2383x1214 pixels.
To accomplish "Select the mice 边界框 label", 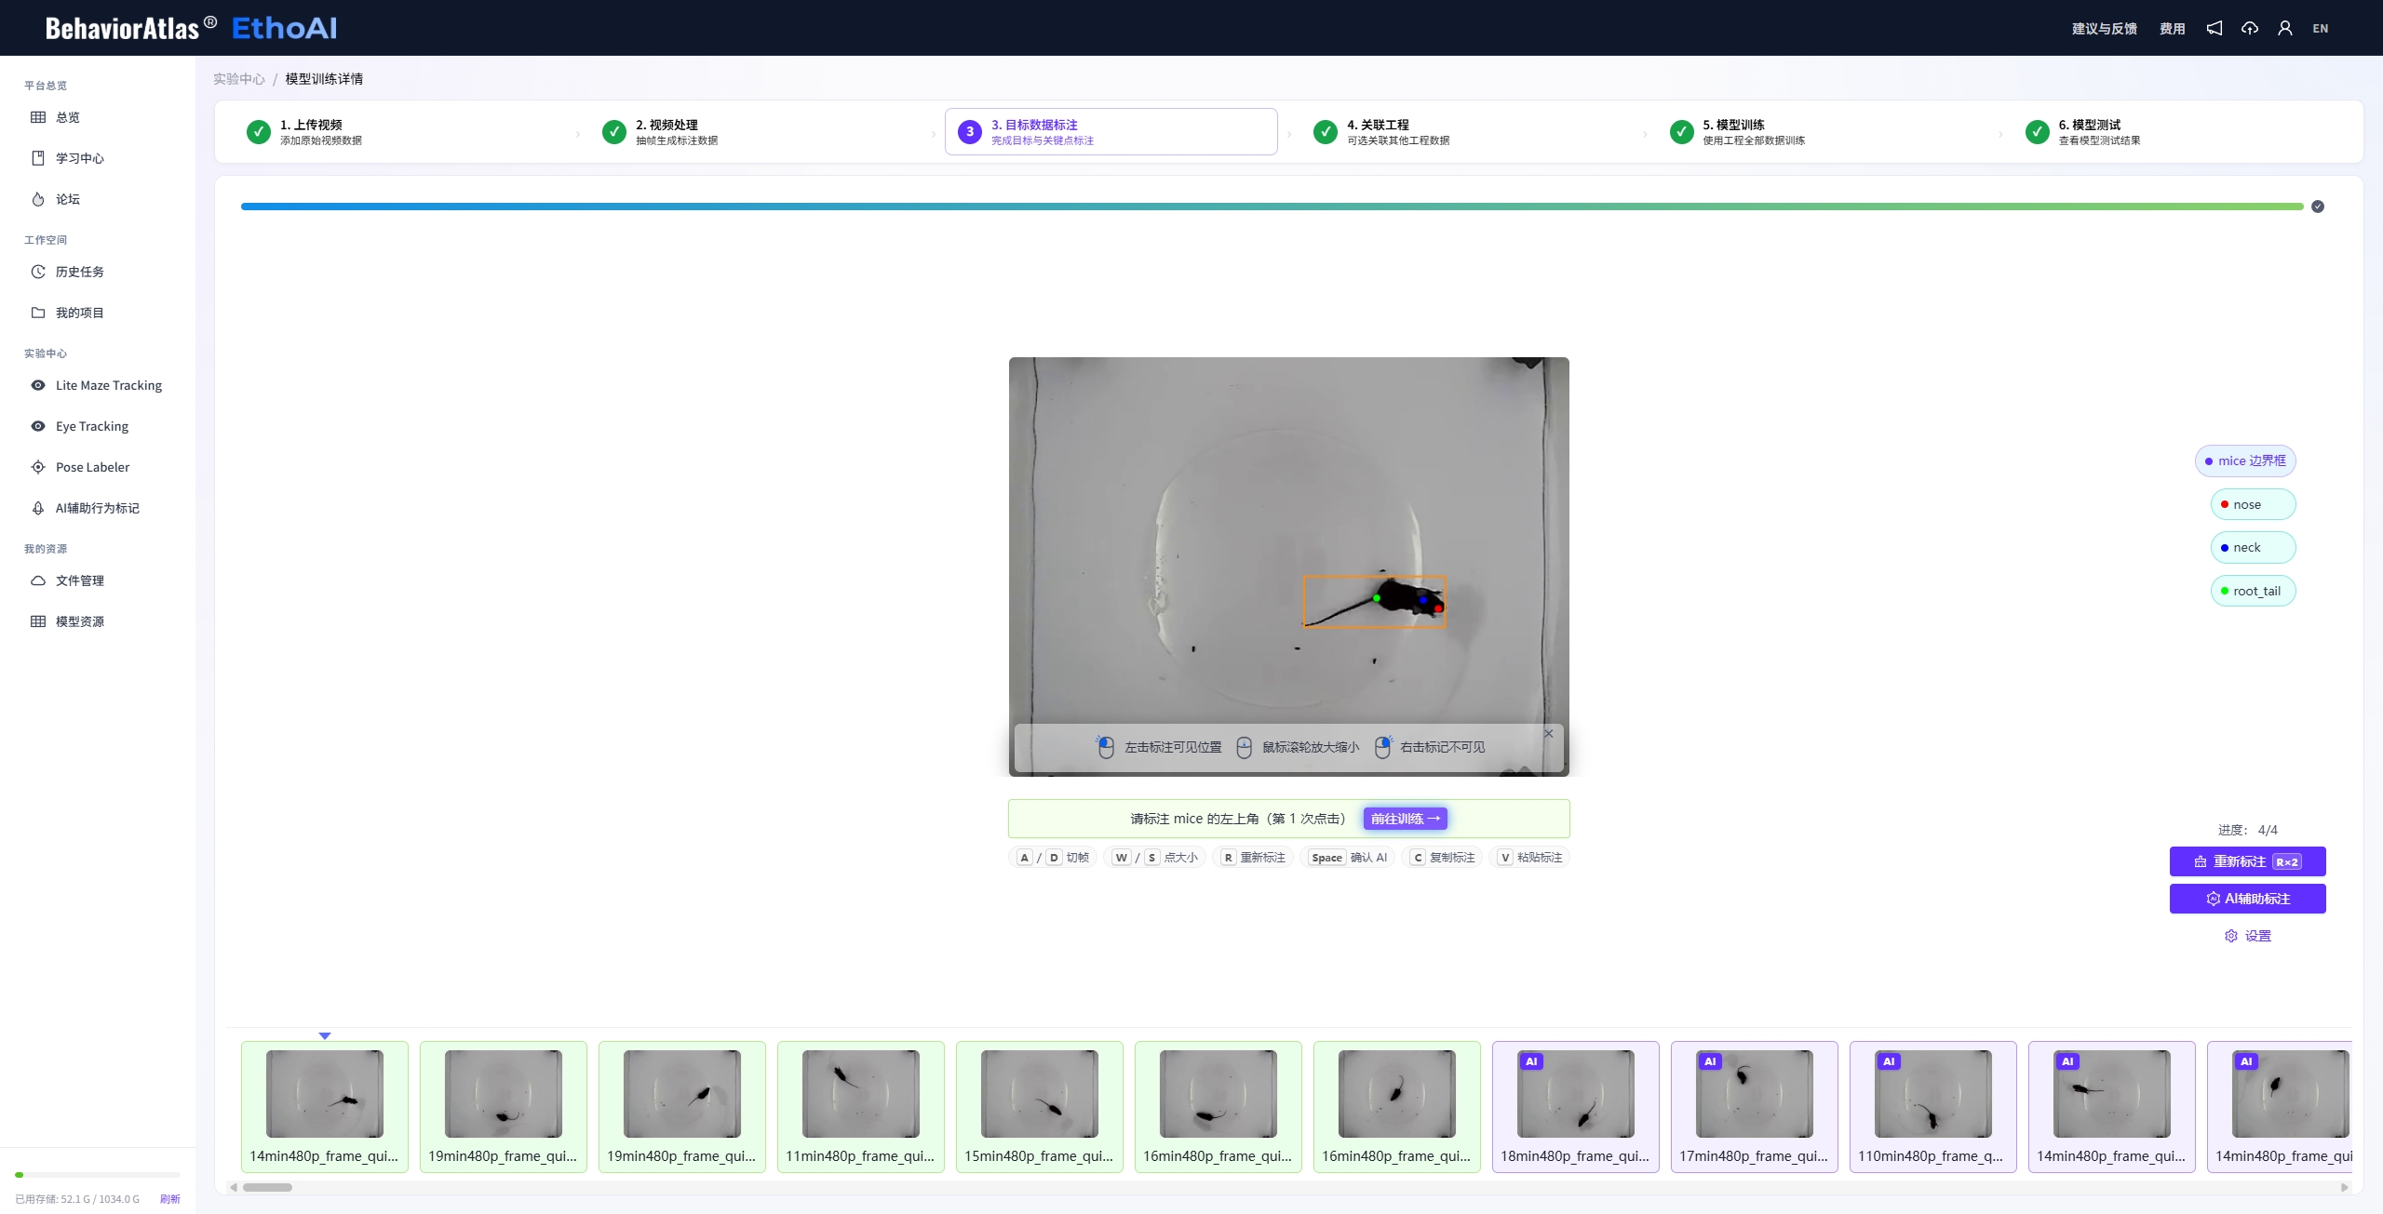I will (x=2245, y=460).
